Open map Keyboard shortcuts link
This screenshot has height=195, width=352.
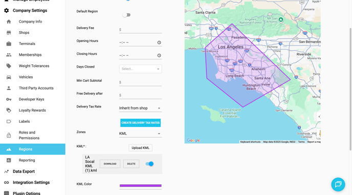click(x=250, y=142)
